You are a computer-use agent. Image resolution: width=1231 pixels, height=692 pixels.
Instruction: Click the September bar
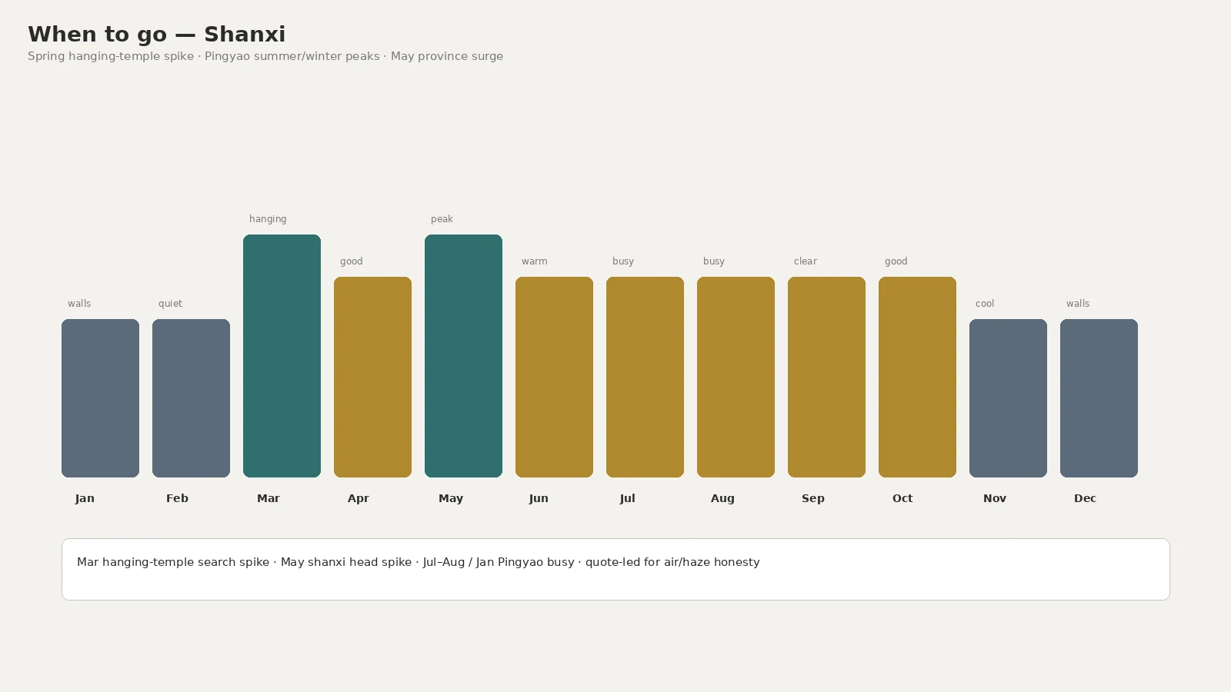826,377
